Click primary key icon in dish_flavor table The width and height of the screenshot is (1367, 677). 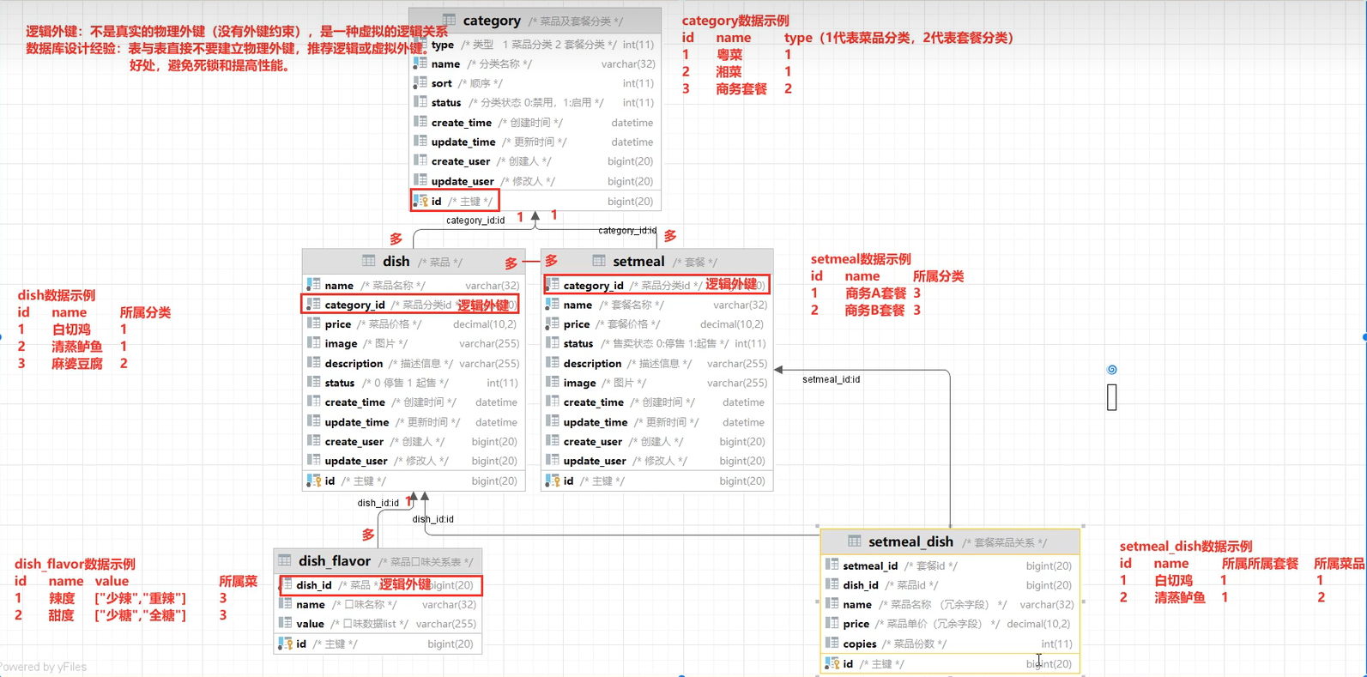(x=286, y=644)
